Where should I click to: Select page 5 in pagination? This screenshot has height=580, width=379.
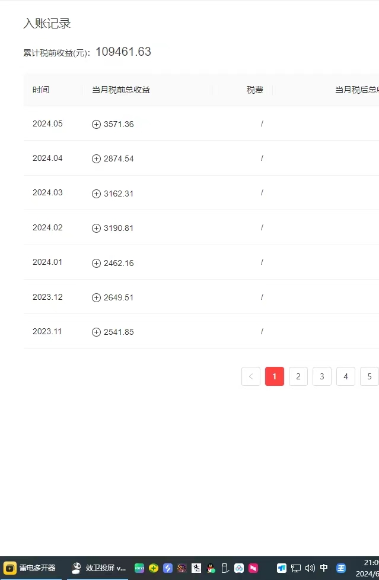coord(369,376)
